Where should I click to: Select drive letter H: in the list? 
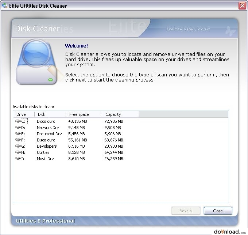[x=23, y=152]
